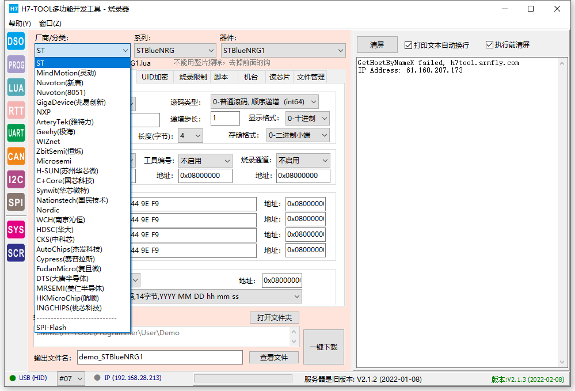Select INGCHIPS(桃芯科技) from vendor list
This screenshot has height=391, width=575.
pos(83,308)
